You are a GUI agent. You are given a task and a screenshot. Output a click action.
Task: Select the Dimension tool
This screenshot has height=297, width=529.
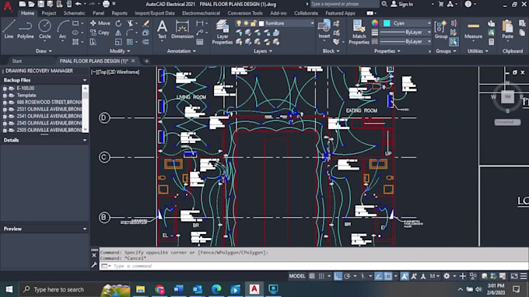coord(182,30)
